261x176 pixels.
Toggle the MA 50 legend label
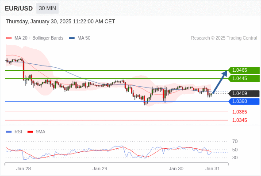(84, 38)
